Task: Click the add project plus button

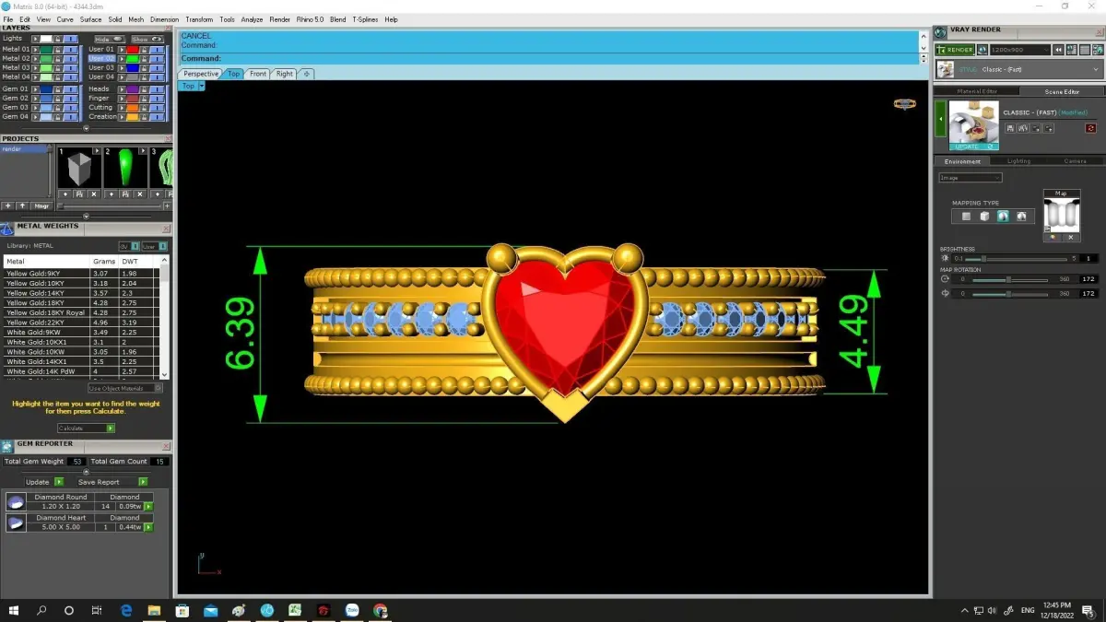Action: [8, 206]
